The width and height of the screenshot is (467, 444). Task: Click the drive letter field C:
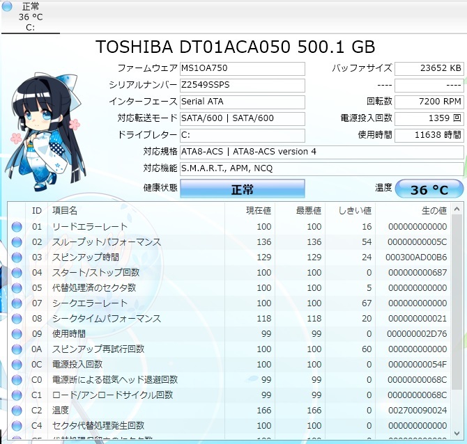coord(243,135)
